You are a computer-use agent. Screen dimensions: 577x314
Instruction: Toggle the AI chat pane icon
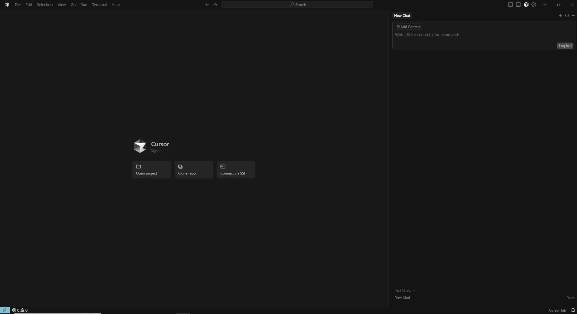click(x=526, y=5)
